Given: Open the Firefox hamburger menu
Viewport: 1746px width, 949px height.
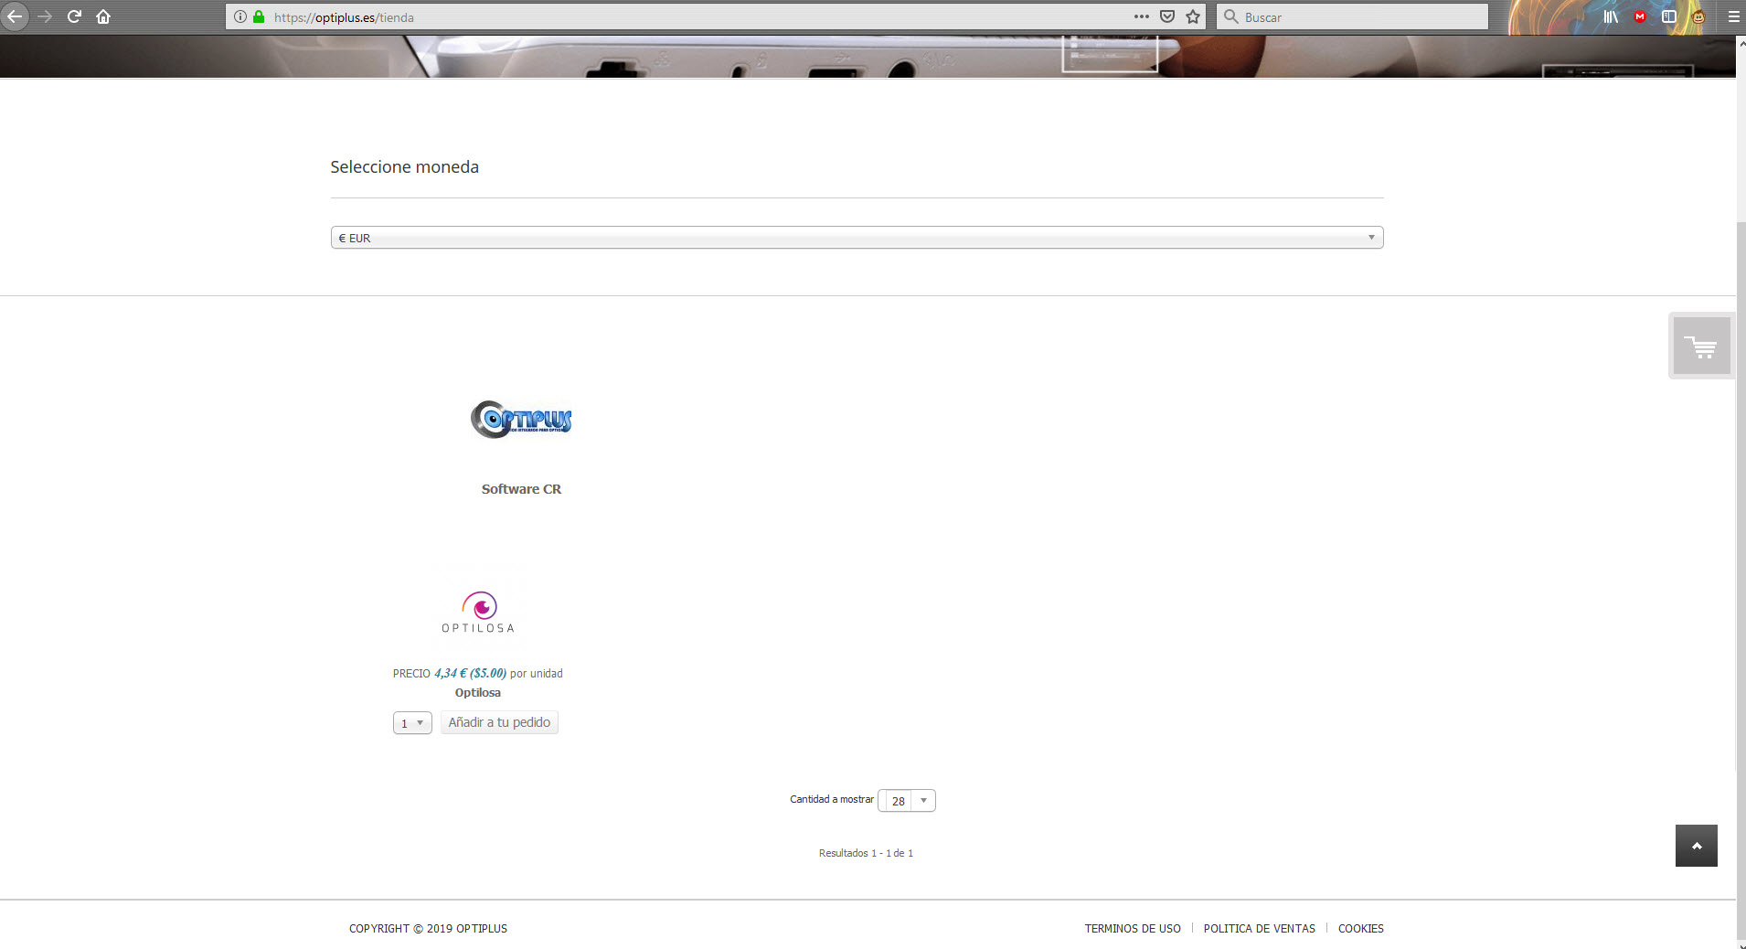Looking at the screenshot, I should tap(1733, 16).
